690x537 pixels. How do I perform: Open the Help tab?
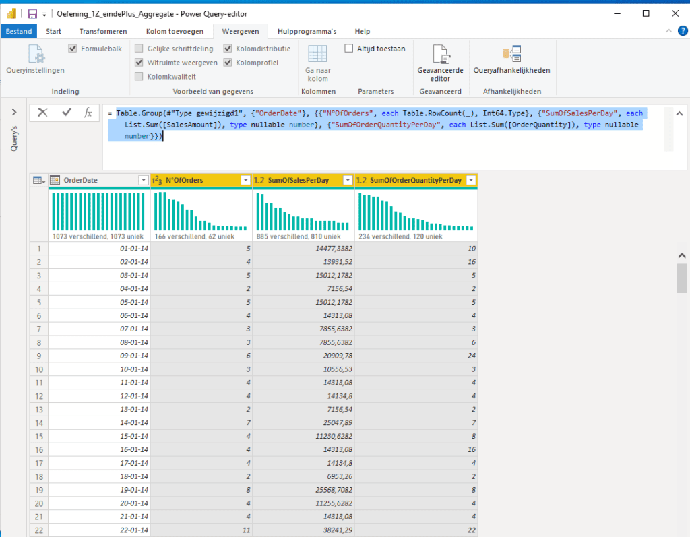pyautogui.click(x=362, y=31)
